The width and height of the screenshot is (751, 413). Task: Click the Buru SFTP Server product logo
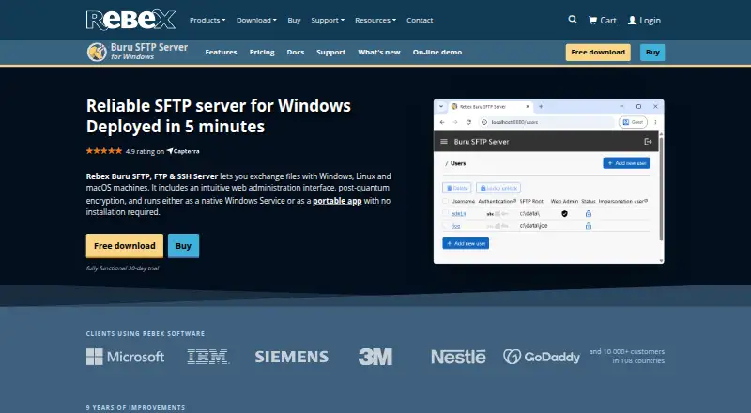click(x=137, y=52)
